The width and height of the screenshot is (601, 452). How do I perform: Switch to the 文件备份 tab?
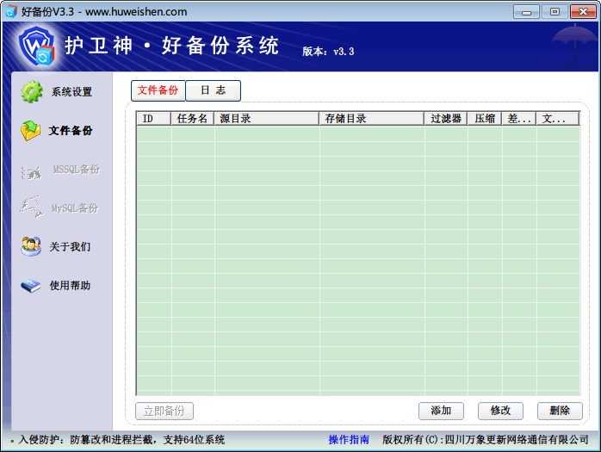point(158,90)
